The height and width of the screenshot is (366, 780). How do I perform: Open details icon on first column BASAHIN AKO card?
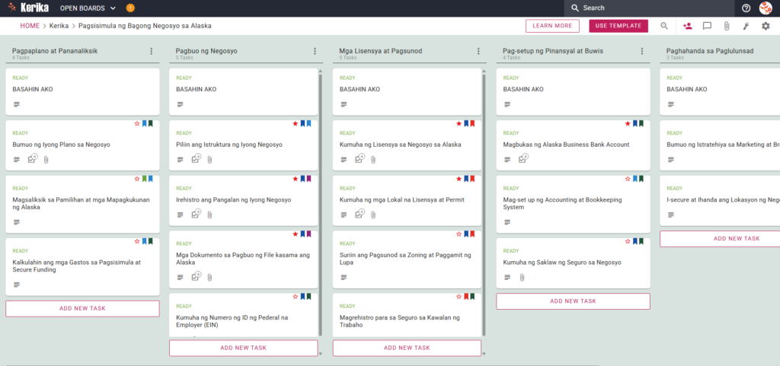coord(17,104)
